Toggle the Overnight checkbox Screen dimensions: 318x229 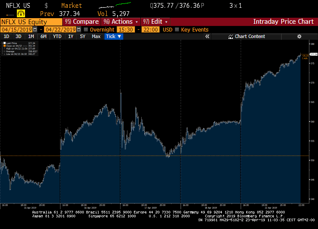coord(86,30)
